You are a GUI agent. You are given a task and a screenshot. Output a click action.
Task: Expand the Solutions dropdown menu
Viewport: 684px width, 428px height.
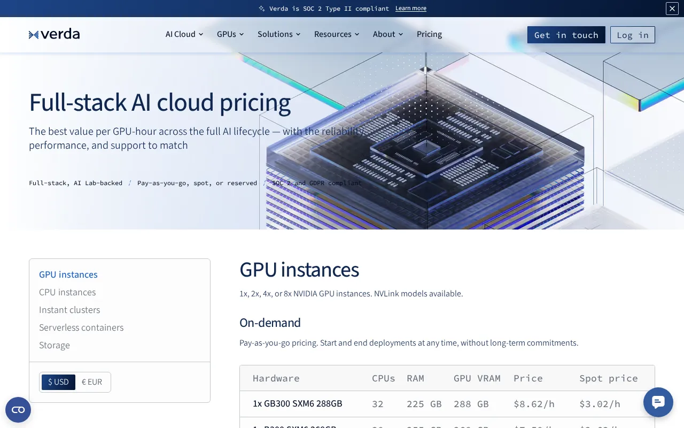pyautogui.click(x=279, y=34)
